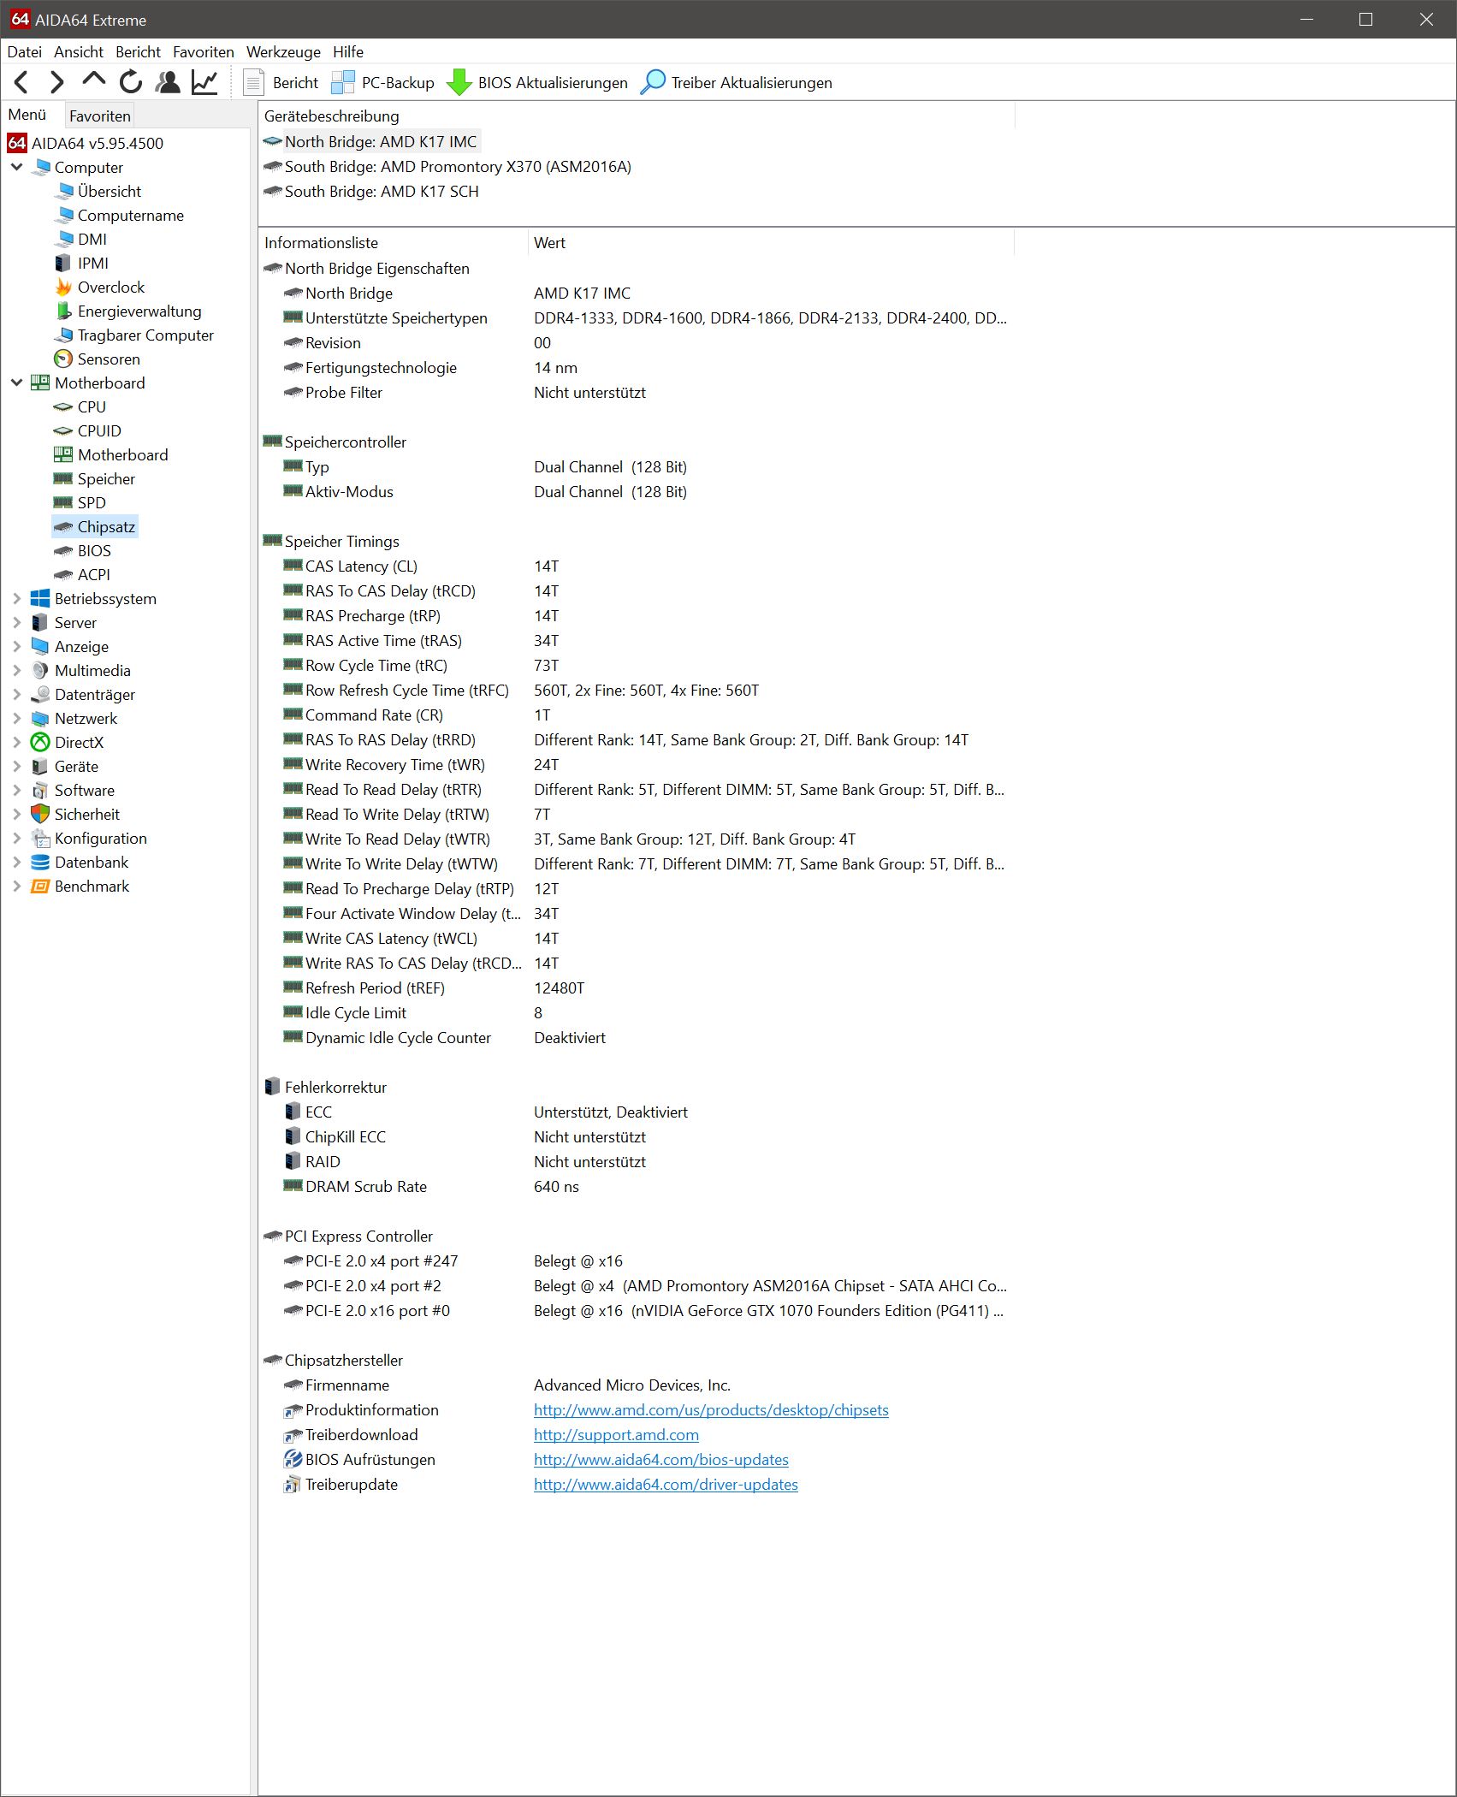1457x1797 pixels.
Task: Expand the Netzwerk tree node
Action: [x=16, y=718]
